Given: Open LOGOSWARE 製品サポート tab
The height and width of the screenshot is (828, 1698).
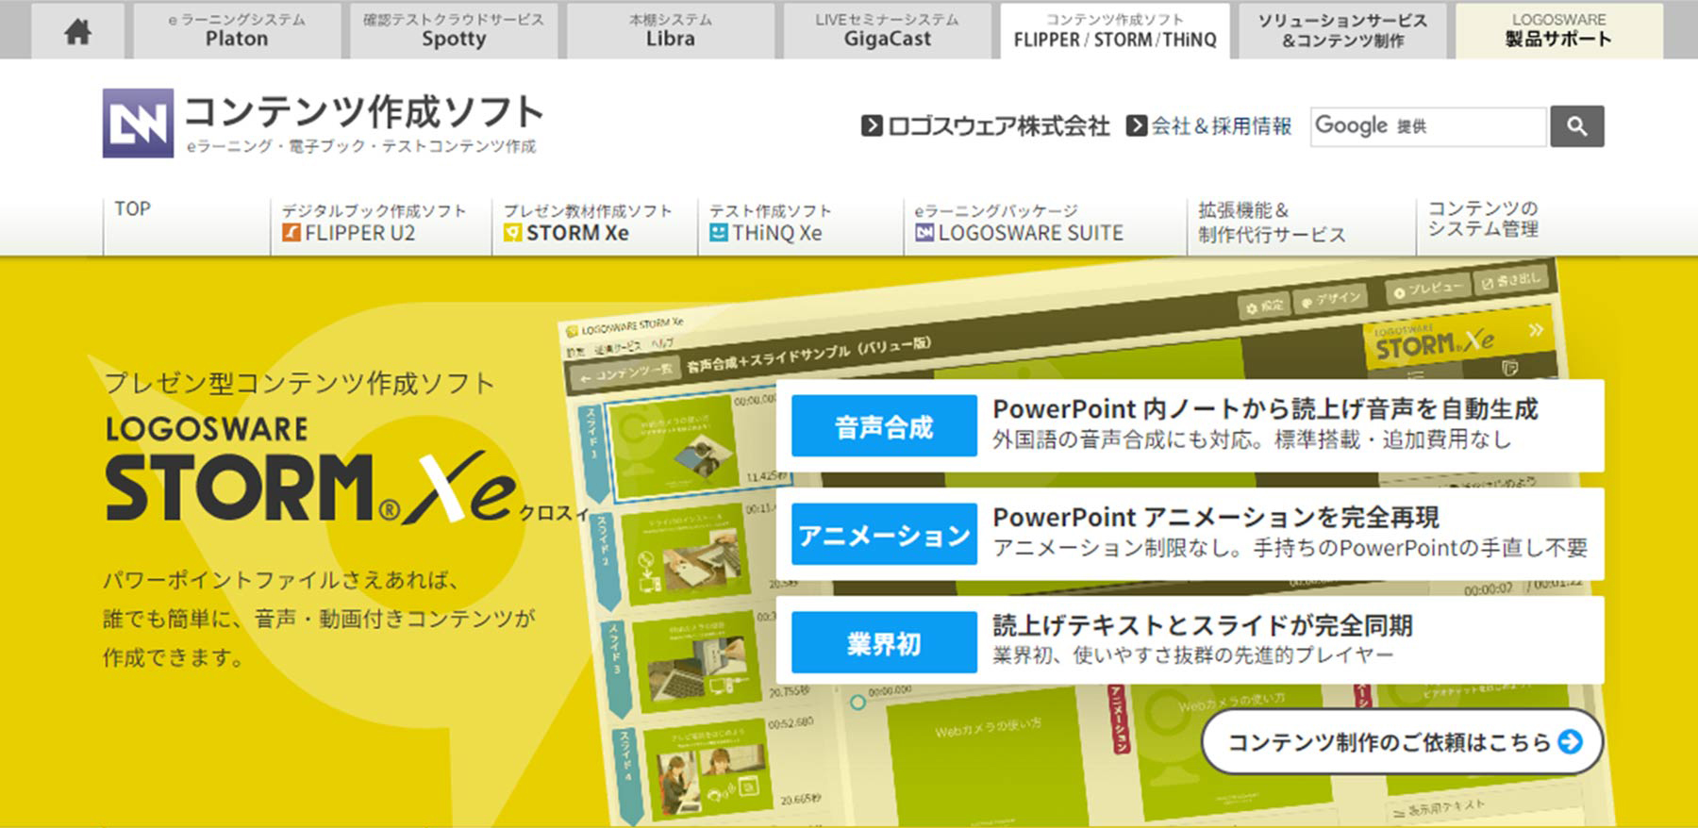Looking at the screenshot, I should pos(1558,31).
